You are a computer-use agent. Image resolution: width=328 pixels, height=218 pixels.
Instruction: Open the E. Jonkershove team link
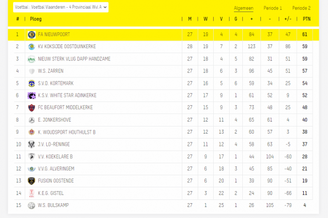click(x=54, y=120)
